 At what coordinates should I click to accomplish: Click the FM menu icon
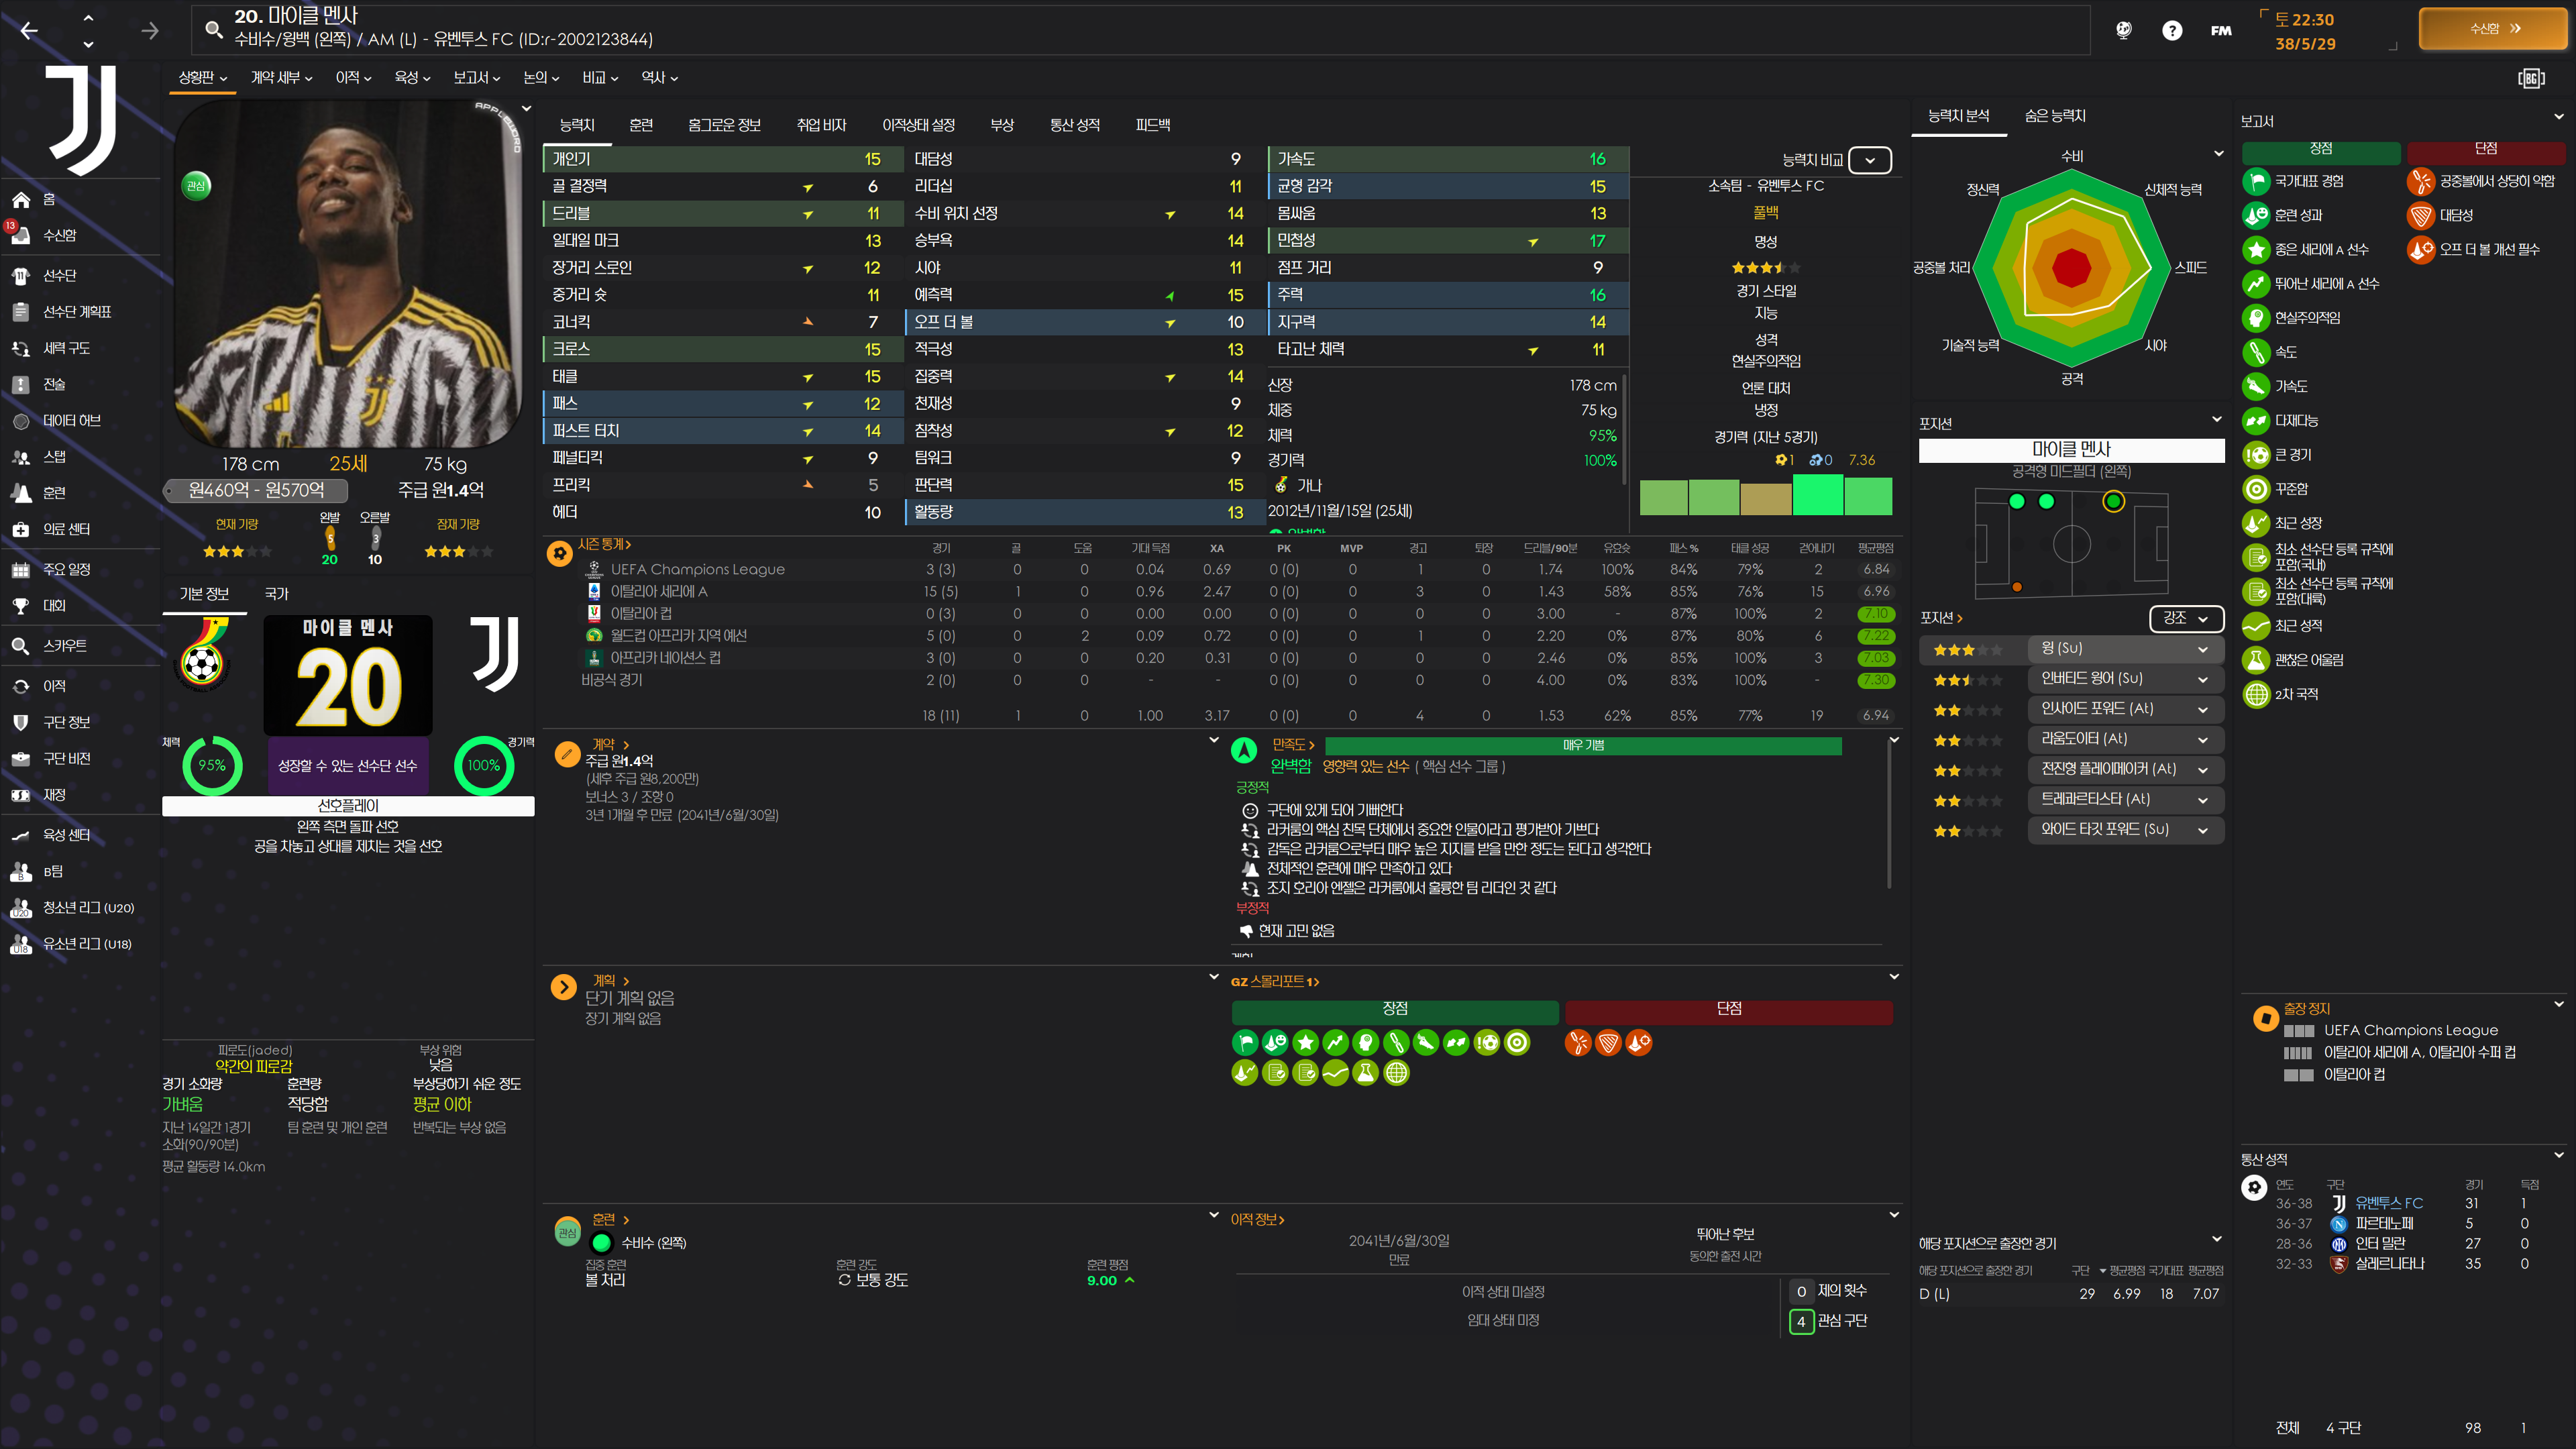click(2221, 30)
